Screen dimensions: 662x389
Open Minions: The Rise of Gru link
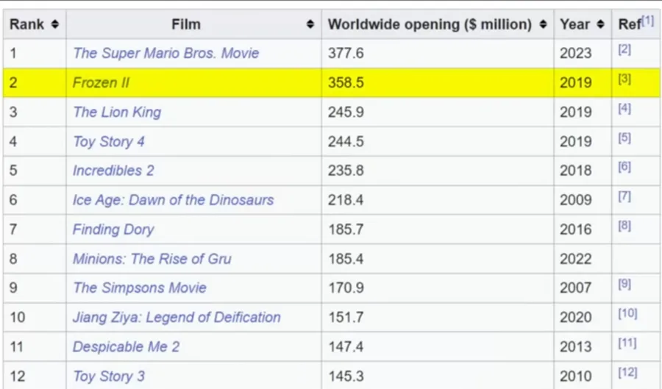(152, 259)
